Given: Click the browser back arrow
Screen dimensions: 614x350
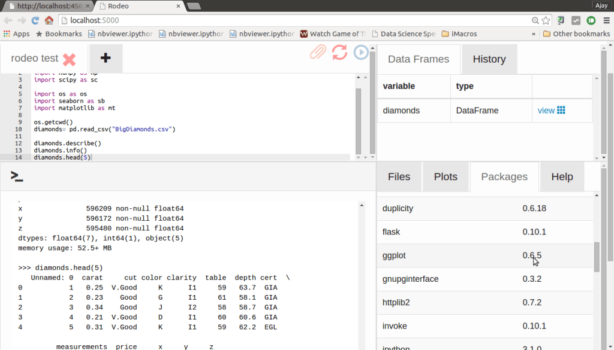Looking at the screenshot, I should 8,20.
